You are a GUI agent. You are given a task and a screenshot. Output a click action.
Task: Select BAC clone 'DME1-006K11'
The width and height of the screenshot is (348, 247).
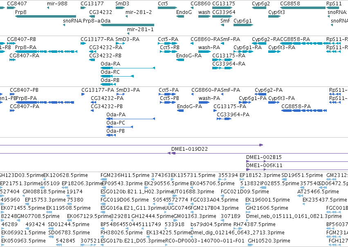(x=264, y=165)
